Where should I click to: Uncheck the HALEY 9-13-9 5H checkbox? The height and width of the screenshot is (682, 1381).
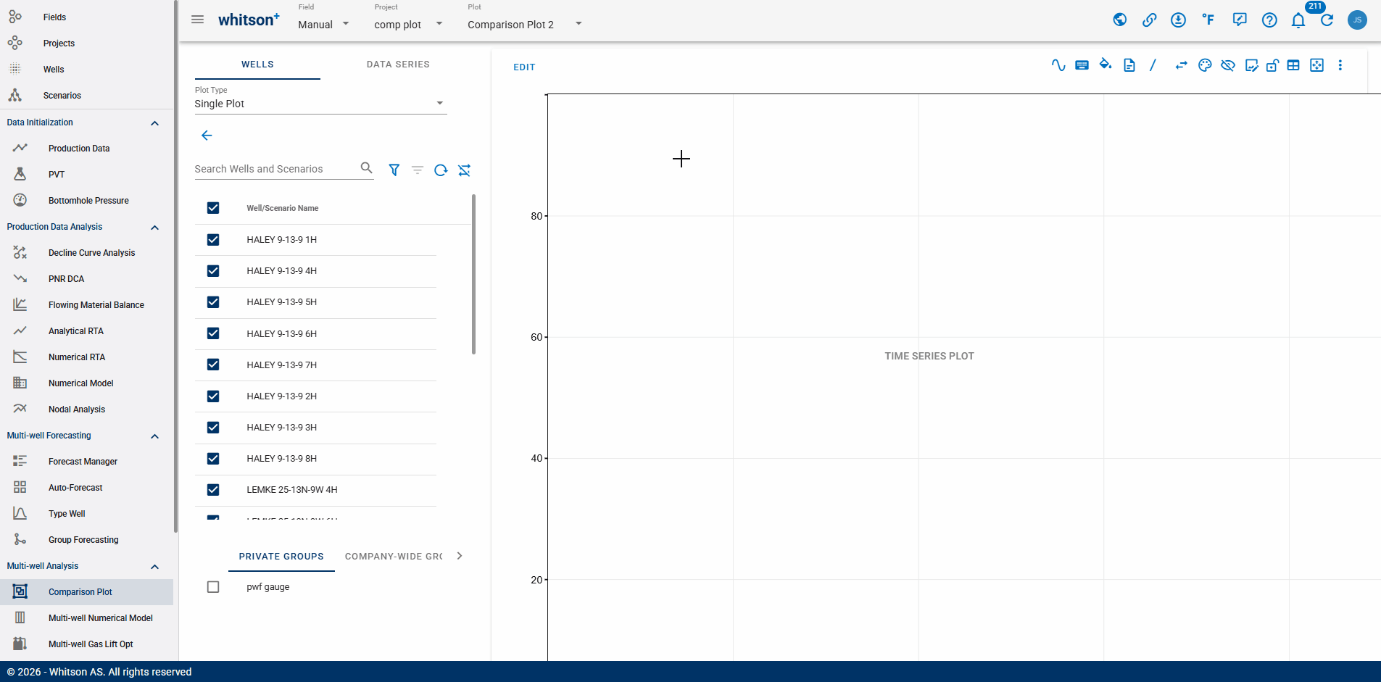coord(213,302)
